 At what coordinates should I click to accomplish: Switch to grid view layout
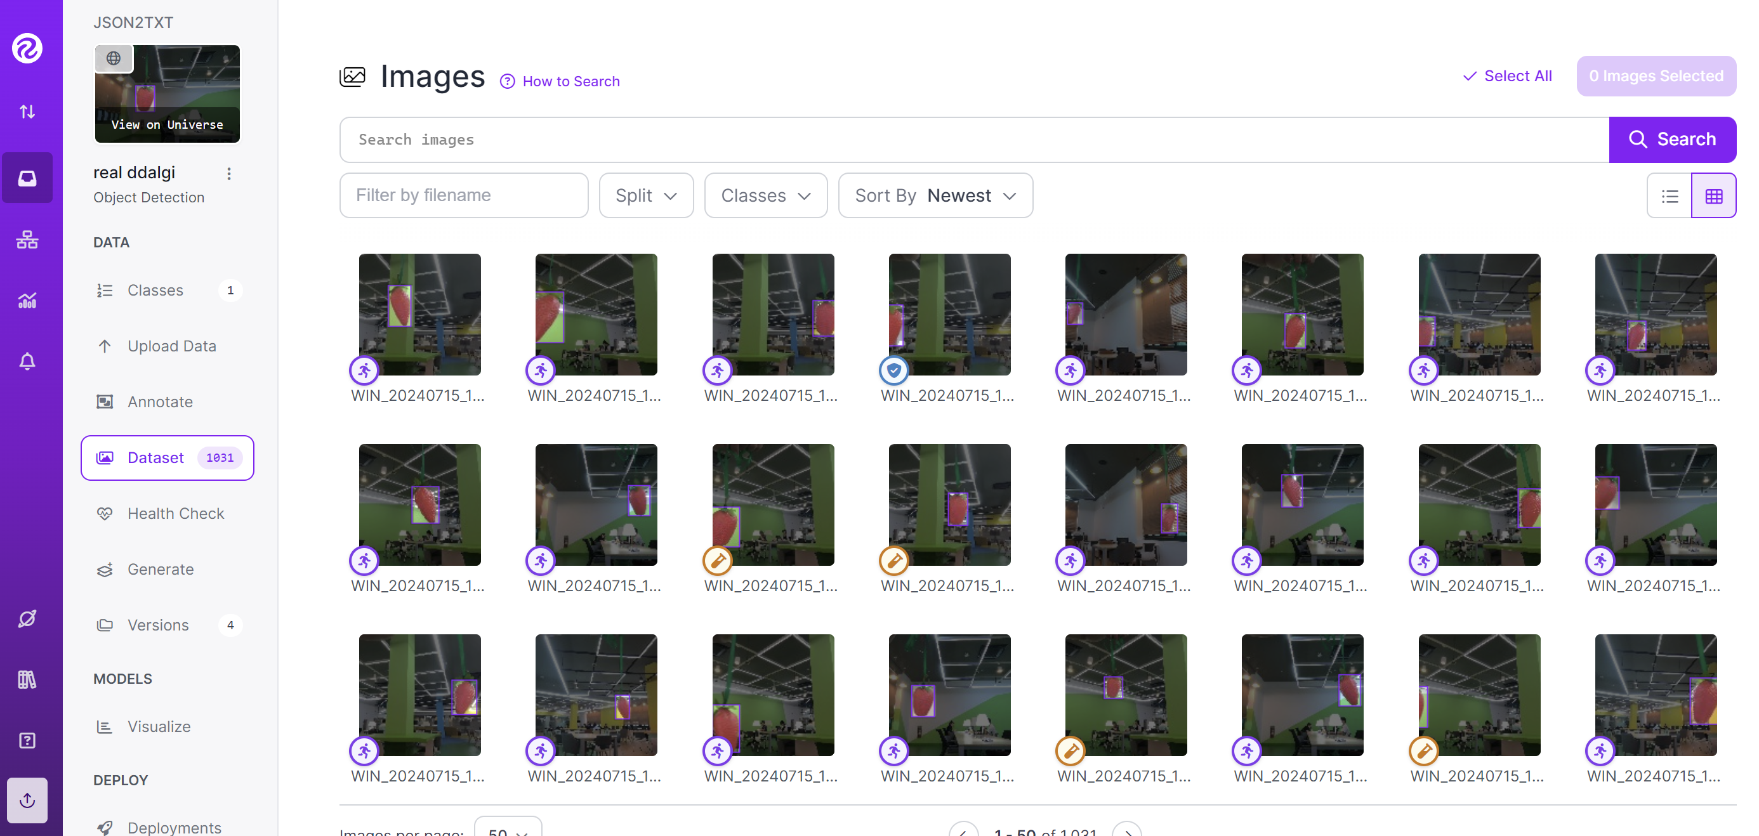point(1713,197)
